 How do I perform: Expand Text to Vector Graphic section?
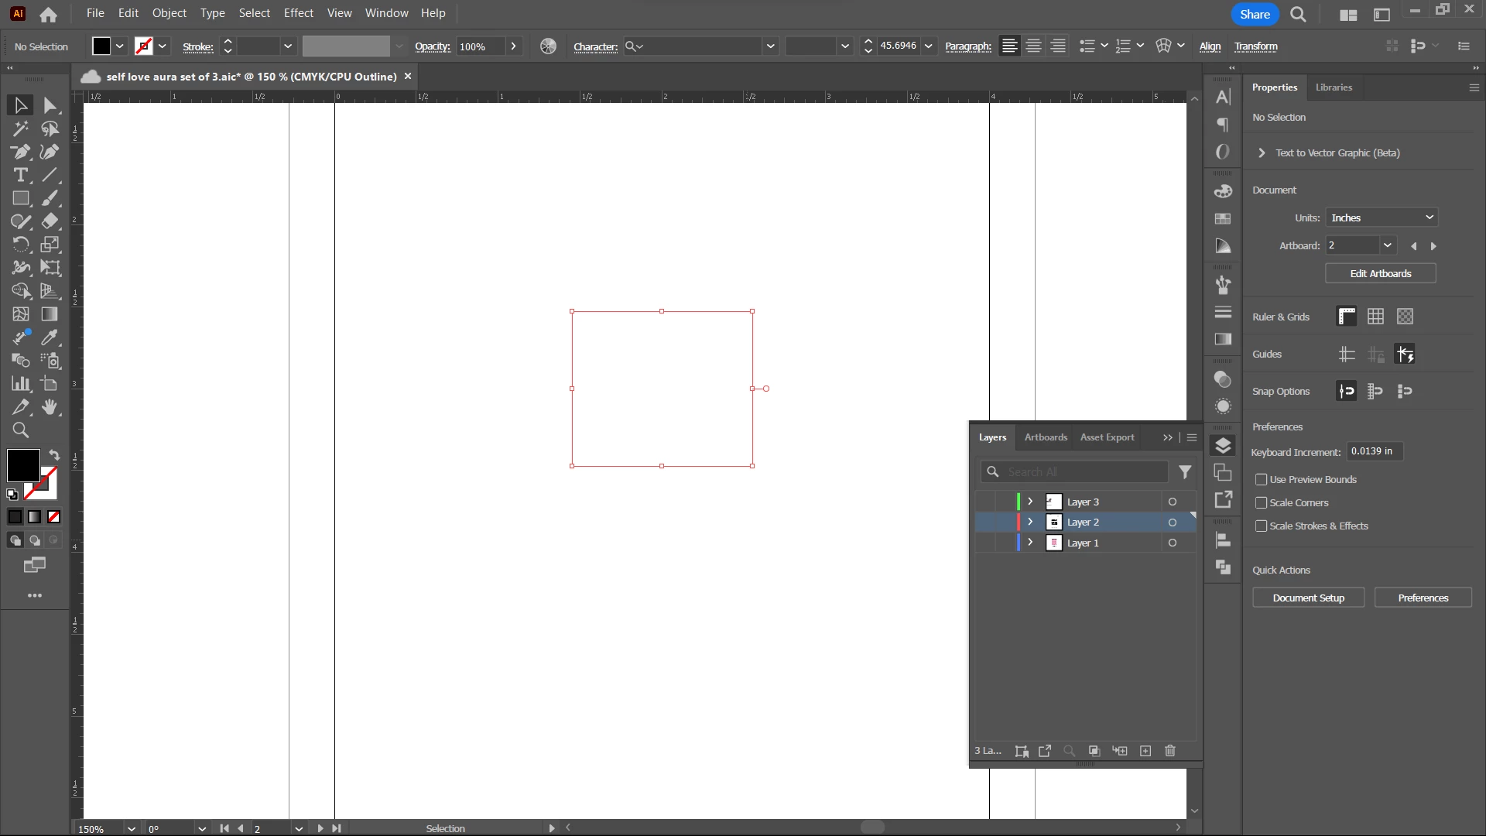1262,153
